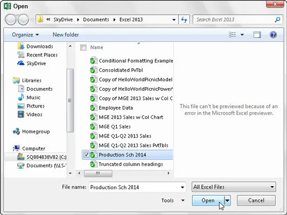The height and width of the screenshot is (215, 287).
Task: Open the Tools menu
Action: [173, 200]
